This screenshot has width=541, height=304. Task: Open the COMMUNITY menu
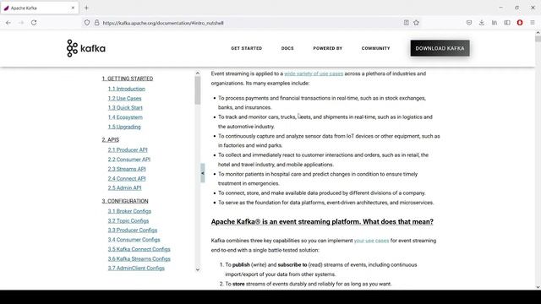tap(375, 48)
